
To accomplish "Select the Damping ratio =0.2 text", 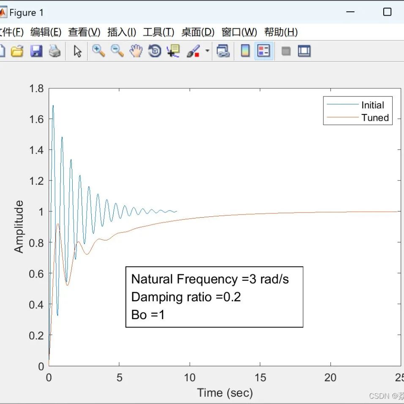I will click(x=186, y=297).
